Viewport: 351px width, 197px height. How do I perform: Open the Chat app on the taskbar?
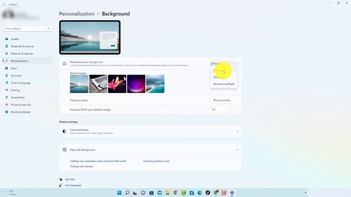(x=143, y=193)
